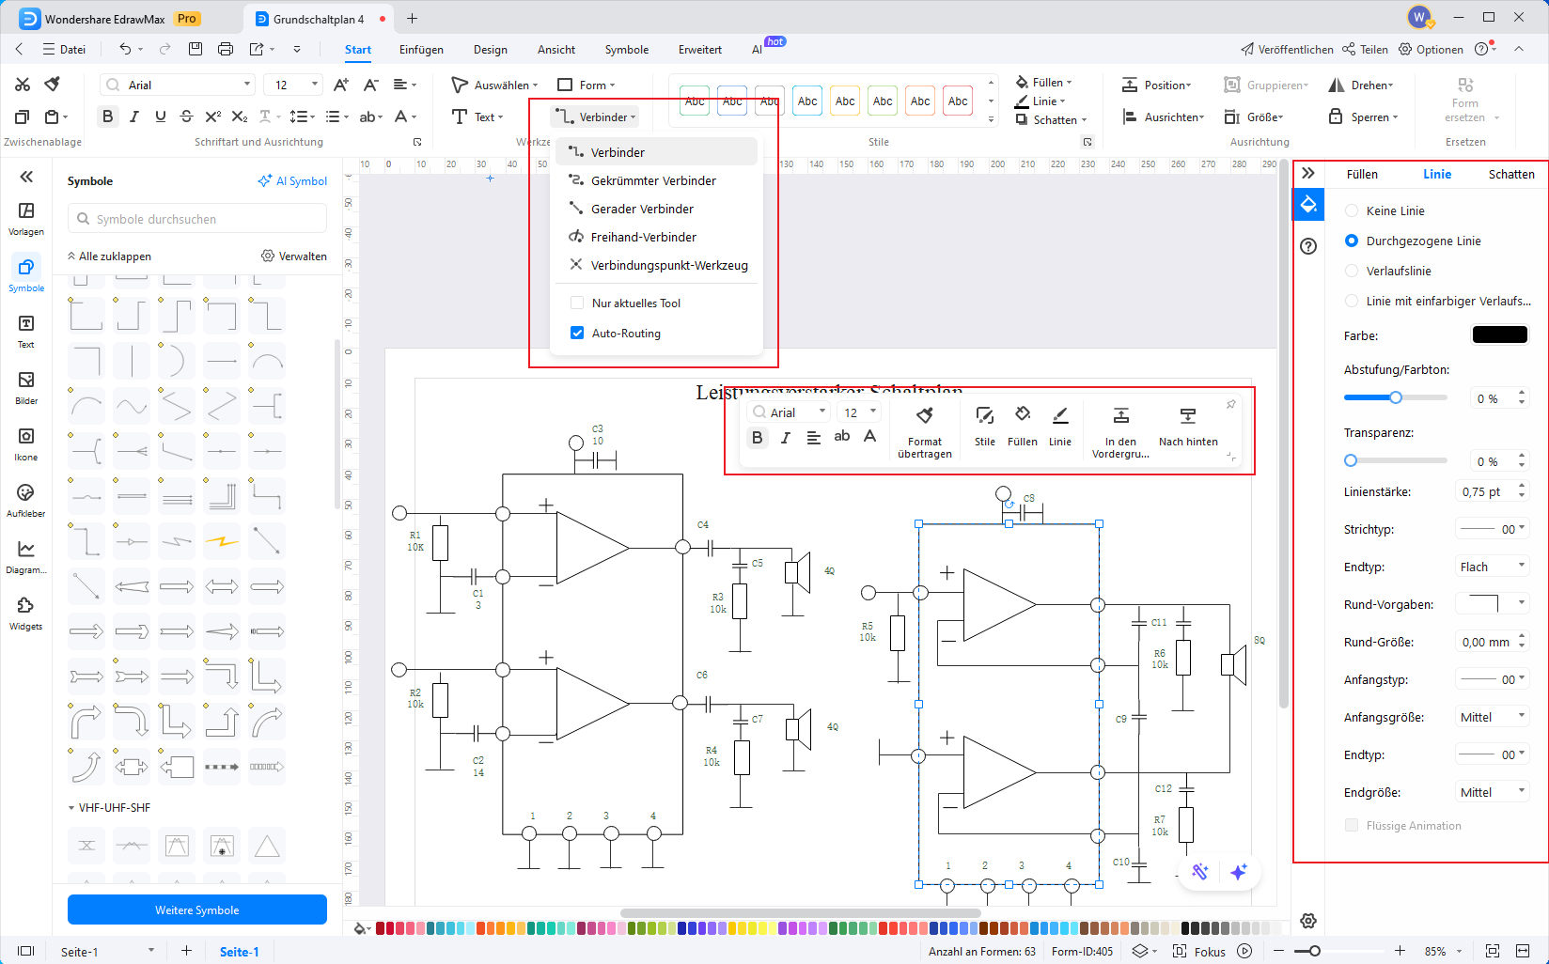Open the Auswählen dropdown
1549x964 pixels.
(494, 85)
